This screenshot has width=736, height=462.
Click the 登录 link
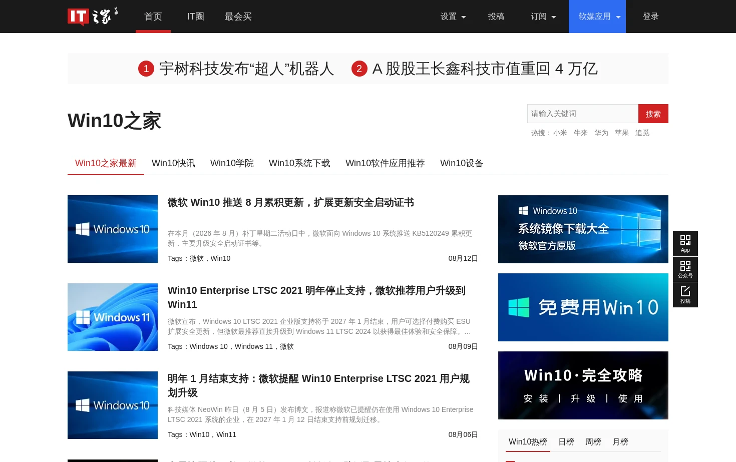(651, 17)
